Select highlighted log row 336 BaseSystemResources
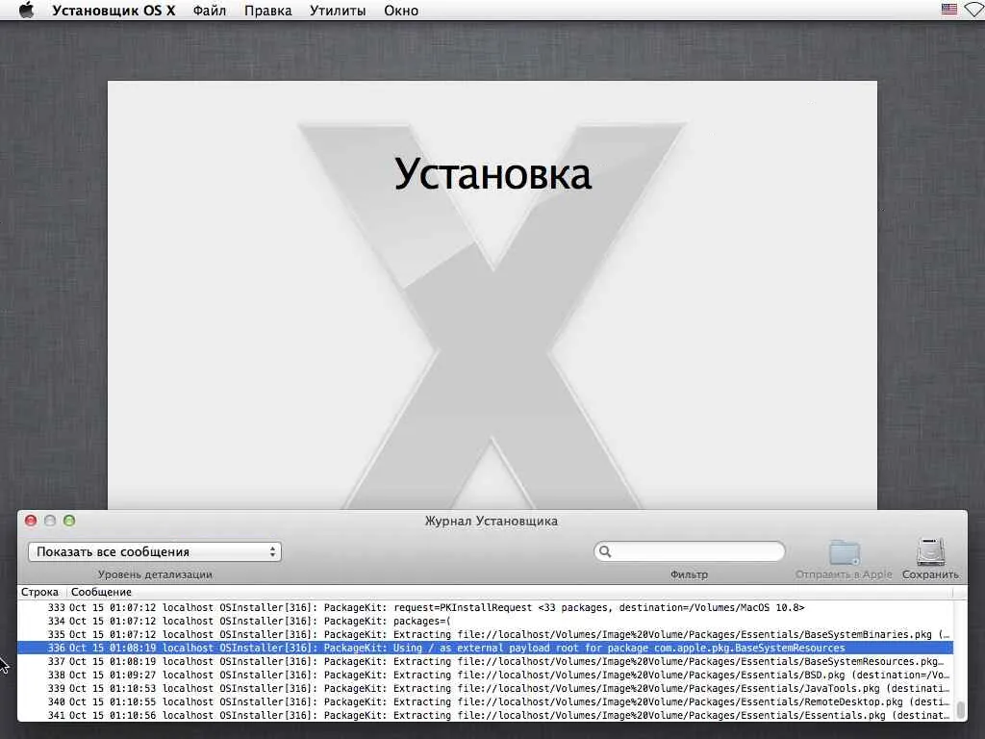Viewport: 985px width, 739px height. click(485, 648)
